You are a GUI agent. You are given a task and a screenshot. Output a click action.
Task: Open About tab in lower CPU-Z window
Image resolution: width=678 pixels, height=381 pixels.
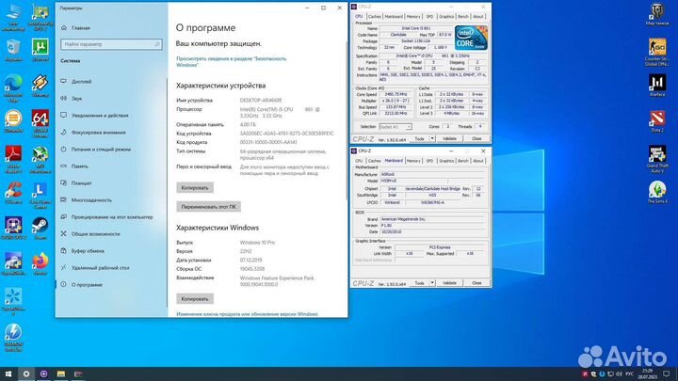tap(477, 161)
